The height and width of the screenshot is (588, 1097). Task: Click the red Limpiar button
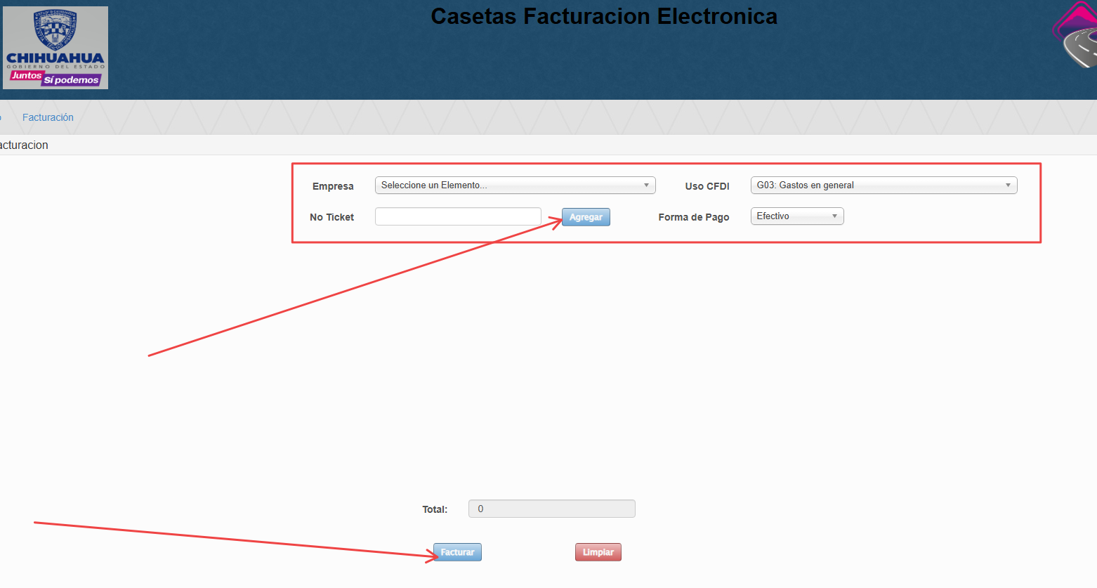598,552
